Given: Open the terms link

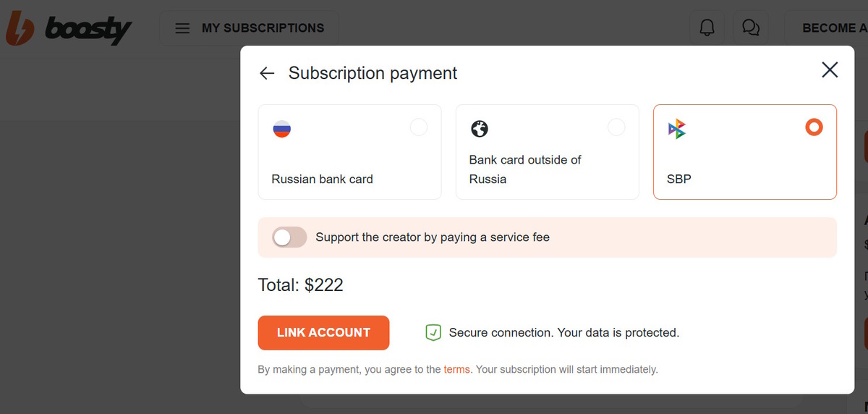Looking at the screenshot, I should (456, 369).
